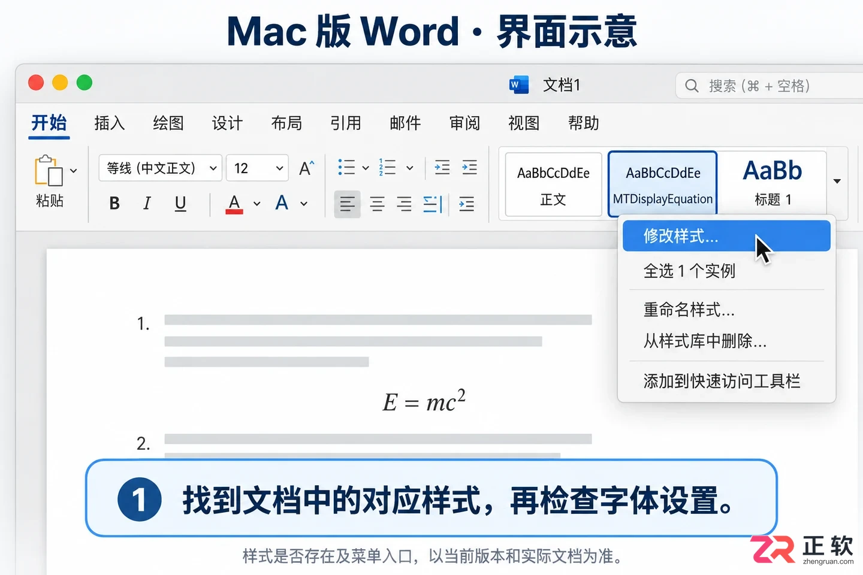The height and width of the screenshot is (575, 863).
Task: Switch to the 布局 tab
Action: point(286,123)
